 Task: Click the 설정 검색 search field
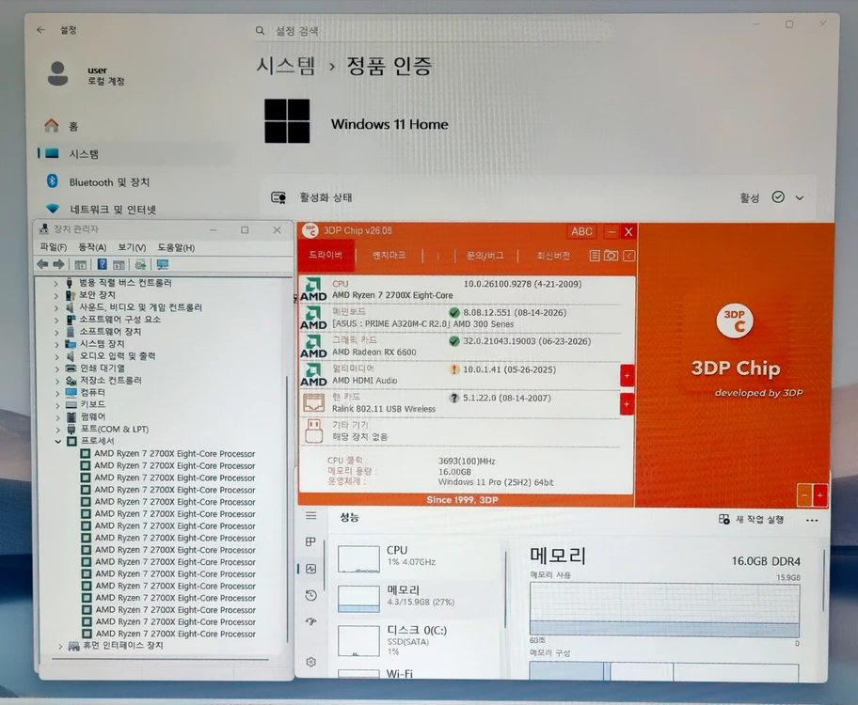pyautogui.click(x=432, y=31)
